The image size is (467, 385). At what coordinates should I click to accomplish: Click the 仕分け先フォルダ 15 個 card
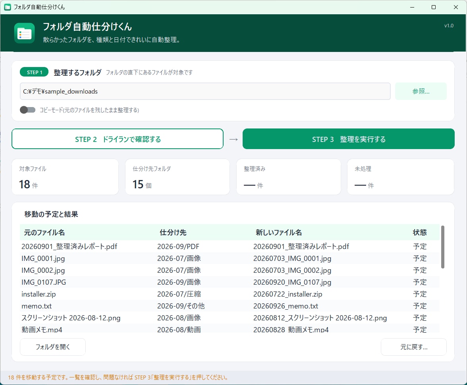pos(178,177)
